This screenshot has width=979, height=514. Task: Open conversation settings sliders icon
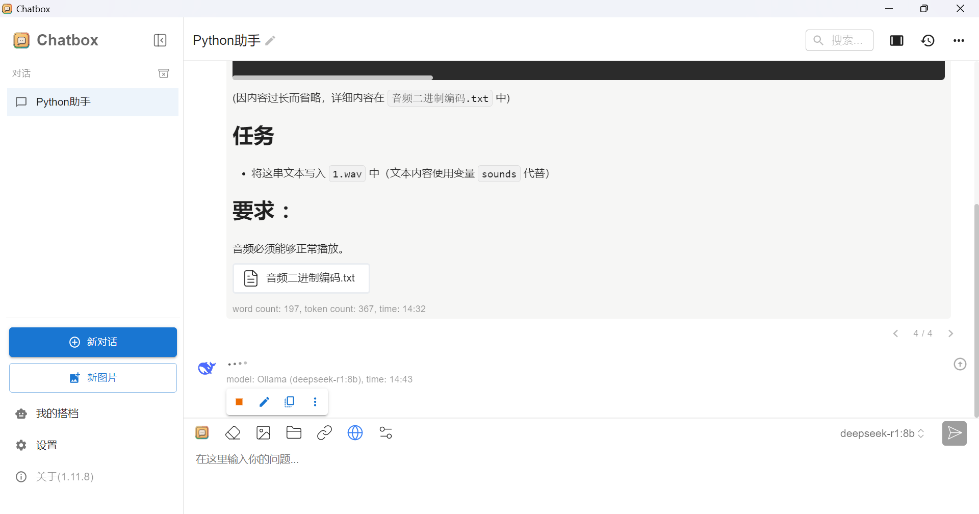[386, 433]
